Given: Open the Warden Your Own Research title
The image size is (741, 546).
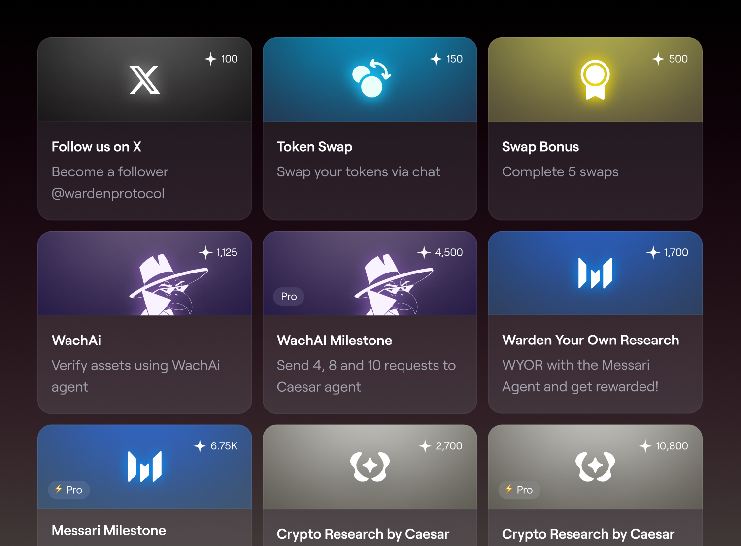Looking at the screenshot, I should coord(590,340).
